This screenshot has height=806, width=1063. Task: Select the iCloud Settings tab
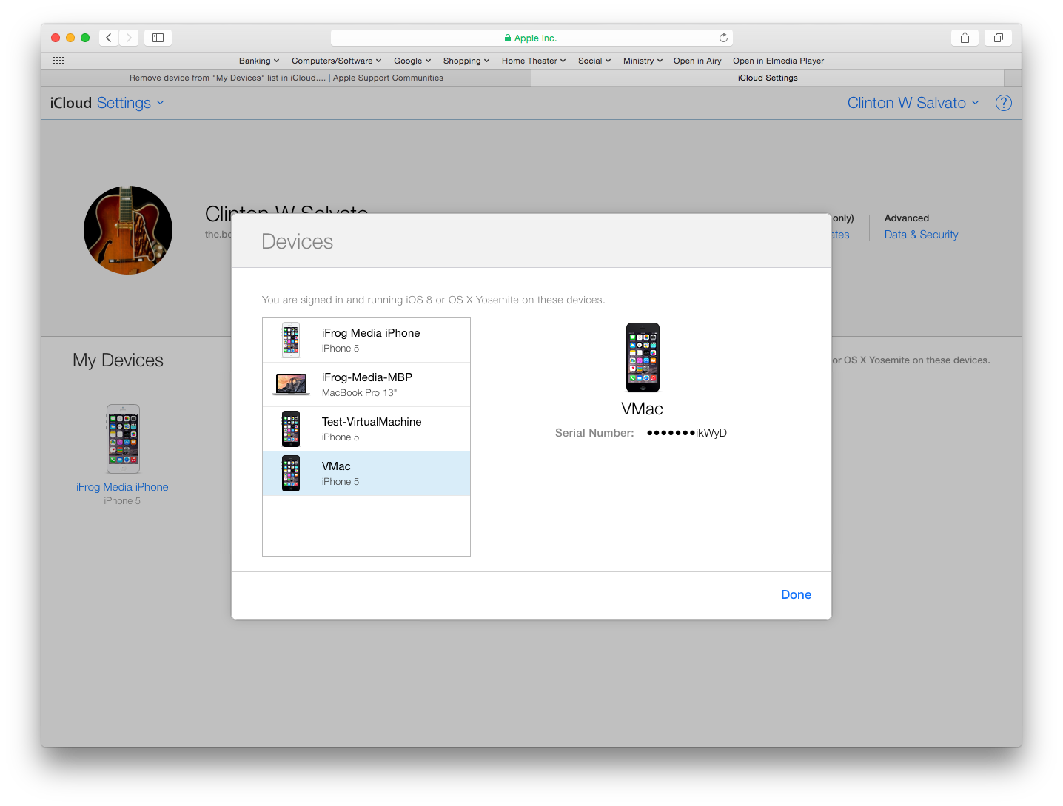[768, 78]
